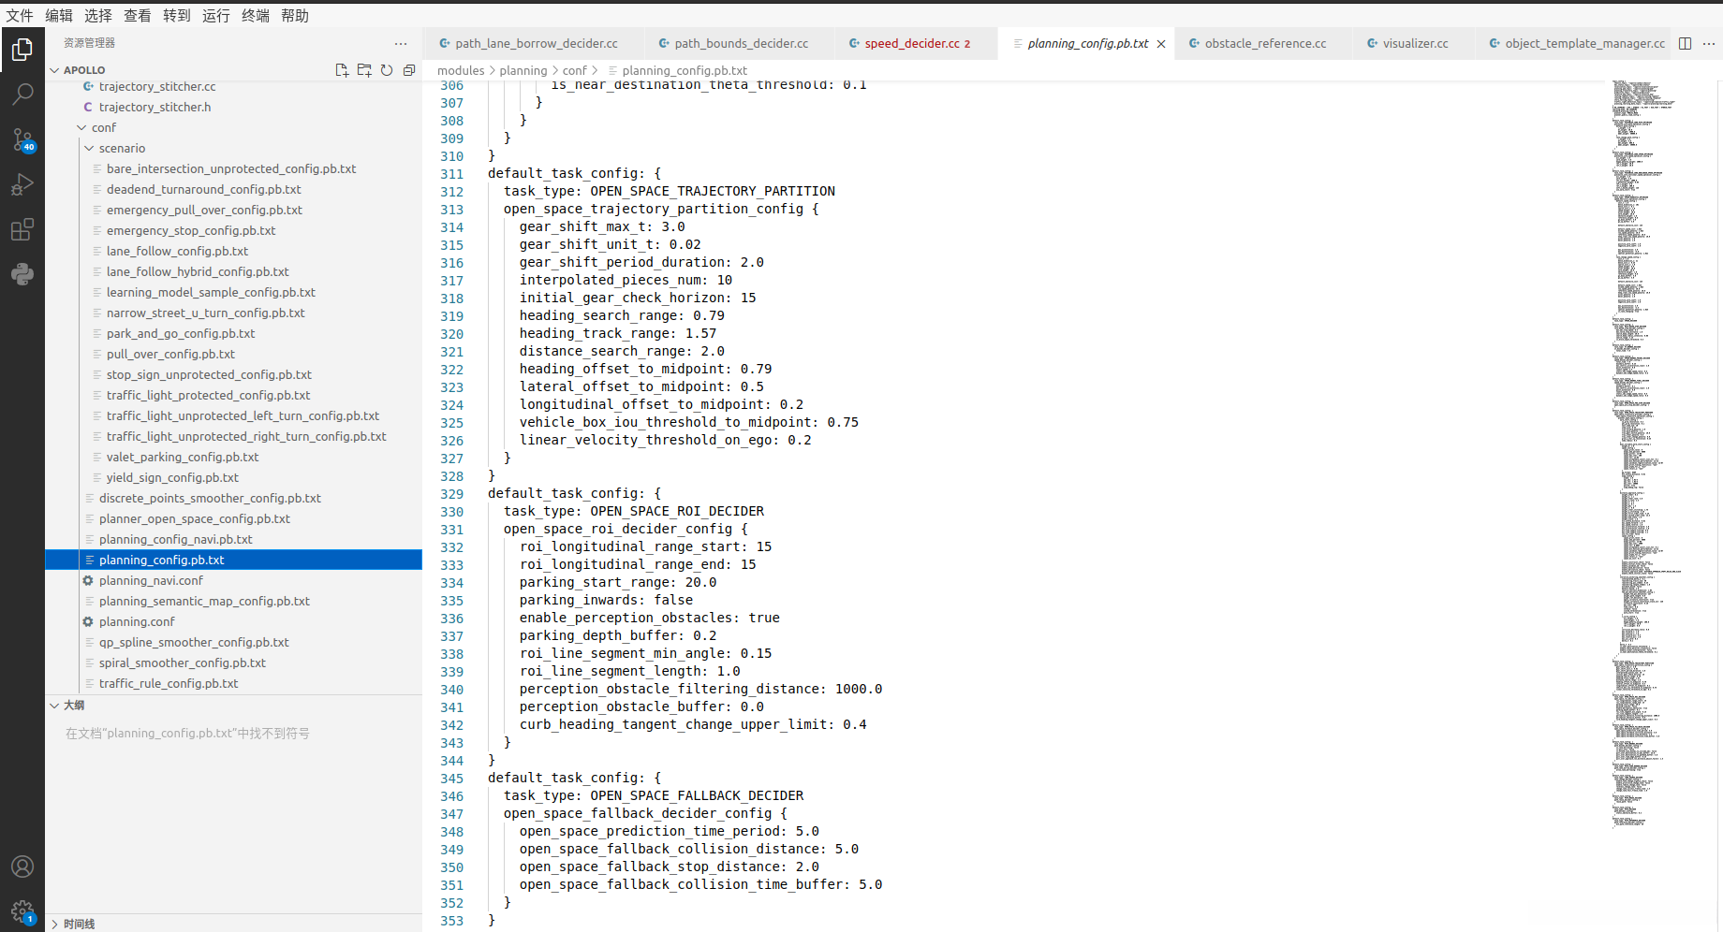Click modules in the breadcrumb path

[461, 70]
